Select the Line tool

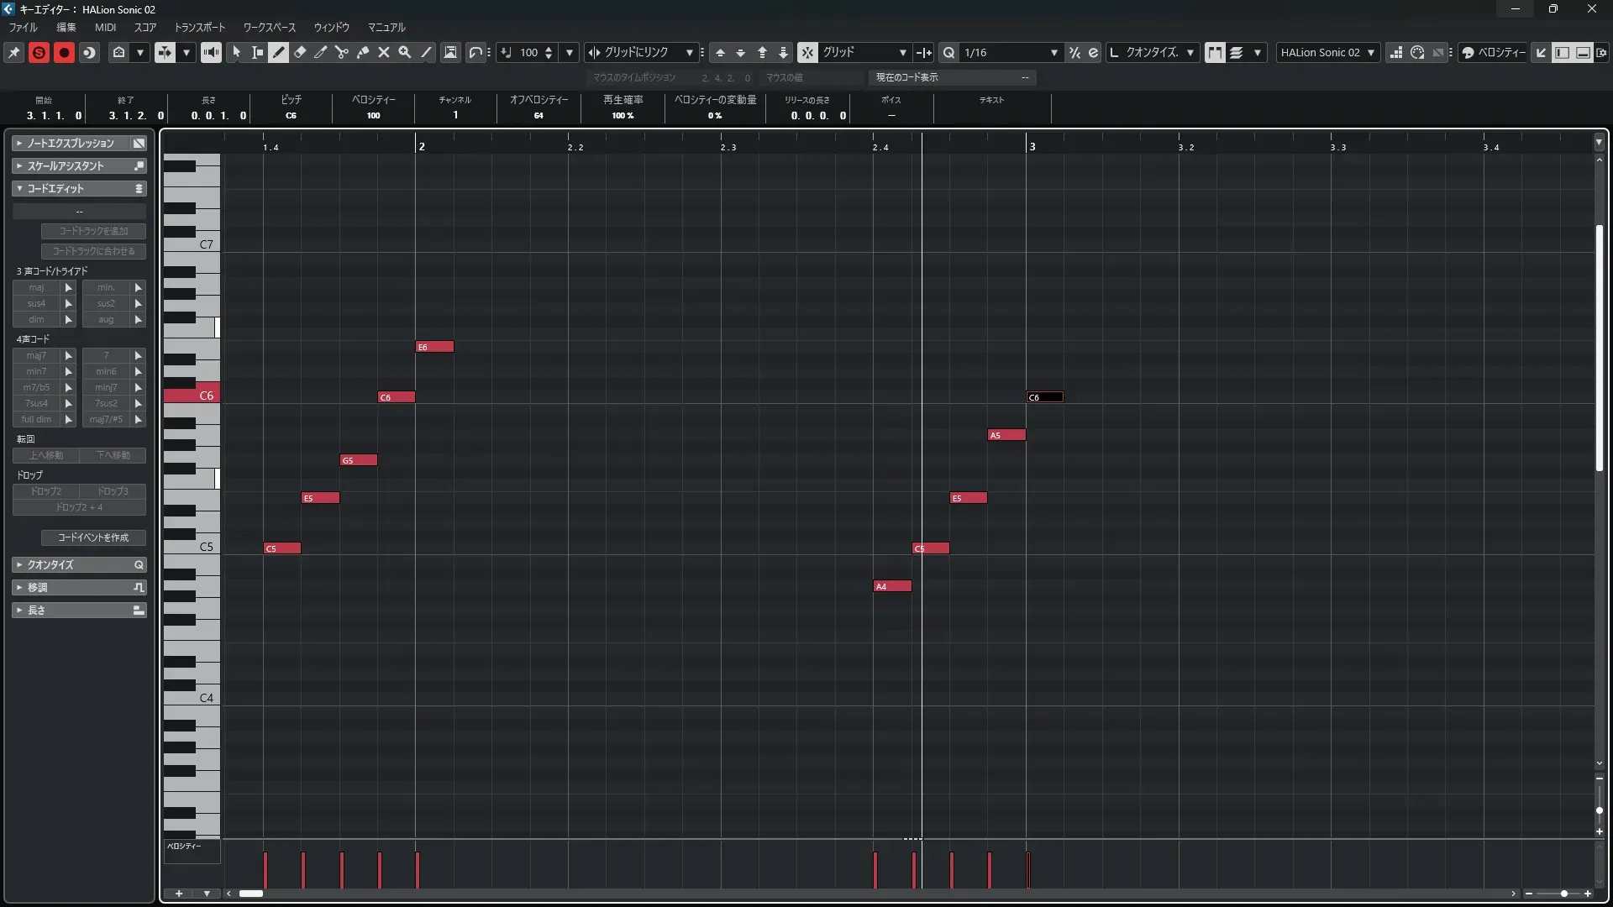coord(427,52)
